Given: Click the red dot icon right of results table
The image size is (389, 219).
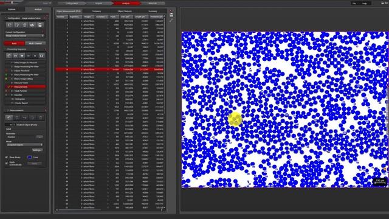Looking at the screenshot, I should coord(171,11).
